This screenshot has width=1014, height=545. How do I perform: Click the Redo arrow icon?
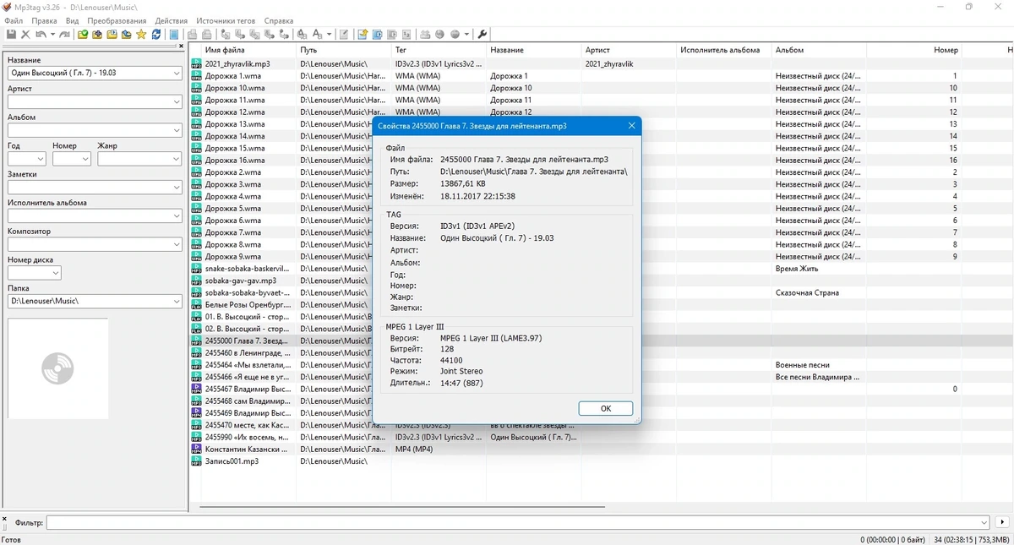pos(65,34)
